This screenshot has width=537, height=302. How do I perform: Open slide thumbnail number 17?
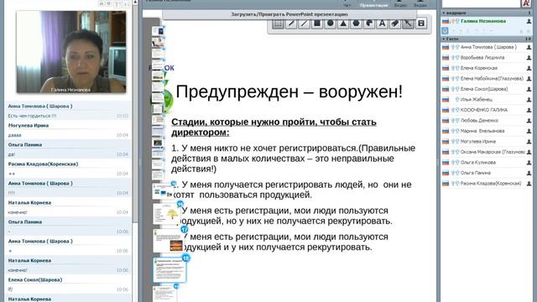(x=168, y=241)
